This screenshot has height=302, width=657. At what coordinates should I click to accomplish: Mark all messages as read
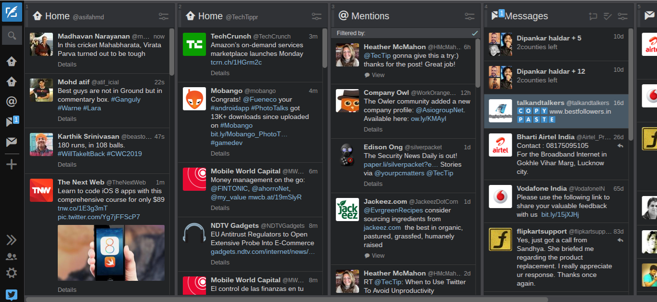pyautogui.click(x=608, y=16)
